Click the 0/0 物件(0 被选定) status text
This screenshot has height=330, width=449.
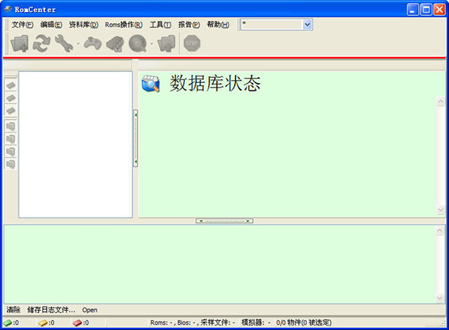coord(304,323)
